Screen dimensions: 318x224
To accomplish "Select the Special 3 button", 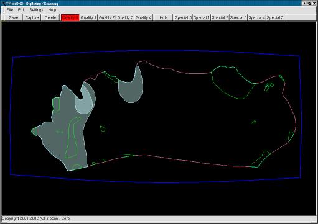I will 238,17.
